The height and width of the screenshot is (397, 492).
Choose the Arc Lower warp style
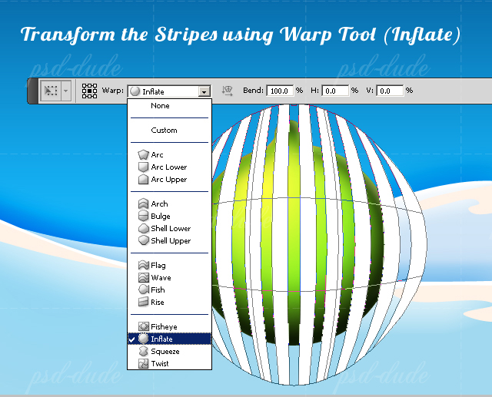[x=169, y=167]
